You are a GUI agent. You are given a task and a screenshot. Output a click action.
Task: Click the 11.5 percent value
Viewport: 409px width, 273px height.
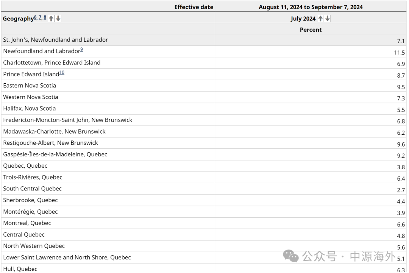[400, 53]
